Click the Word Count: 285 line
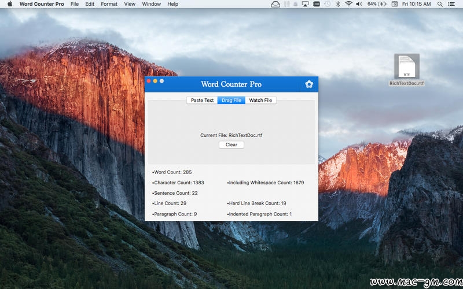463x289 pixels. click(172, 172)
